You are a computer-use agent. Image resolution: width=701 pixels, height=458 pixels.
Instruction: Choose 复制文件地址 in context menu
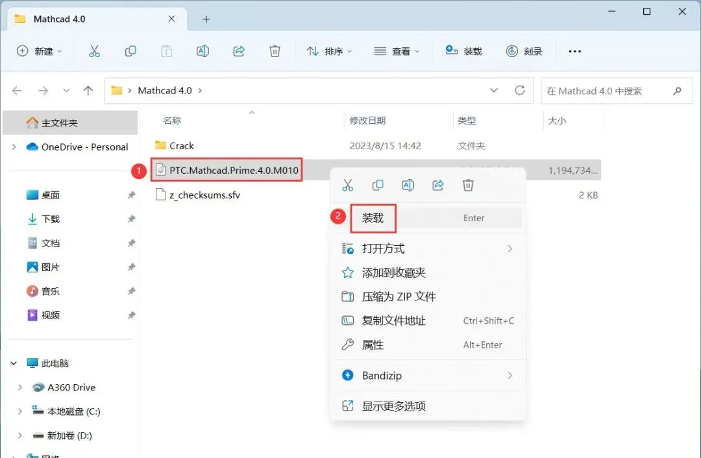tap(429, 321)
